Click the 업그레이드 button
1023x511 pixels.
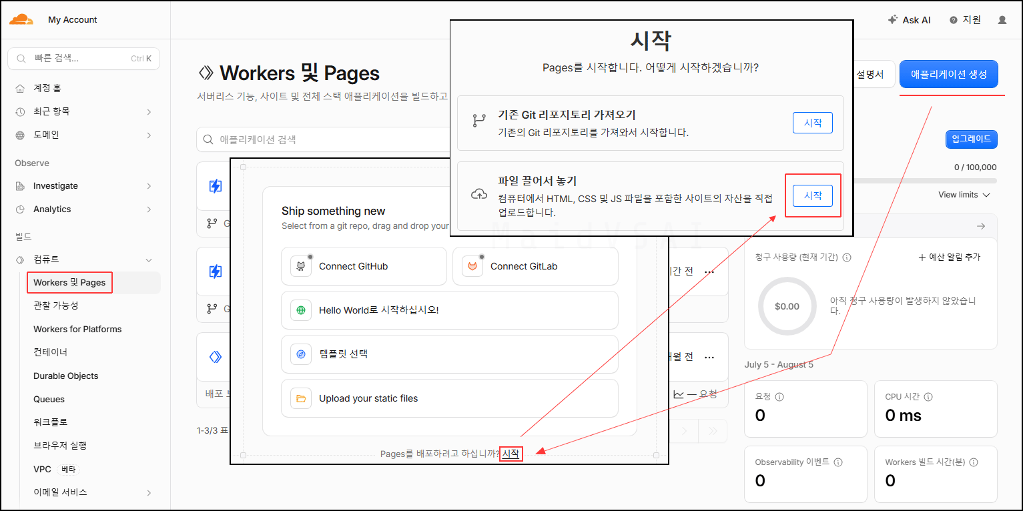coord(971,139)
